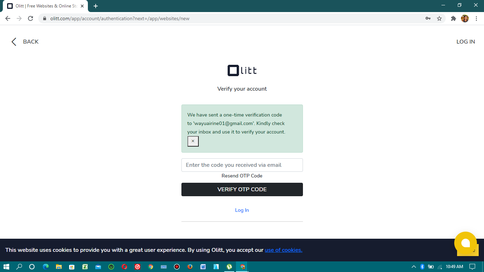Open the record app taskbar icon
The width and height of the screenshot is (484, 272).
[177, 267]
